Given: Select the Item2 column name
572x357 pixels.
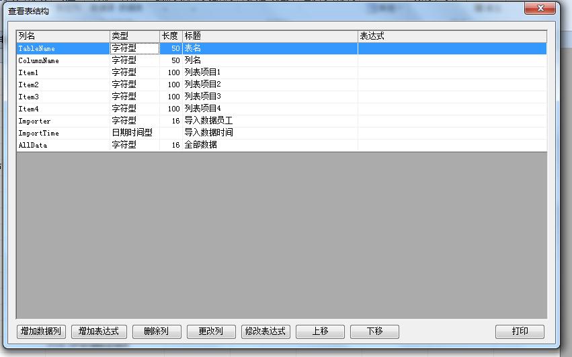Looking at the screenshot, I should 63,85.
